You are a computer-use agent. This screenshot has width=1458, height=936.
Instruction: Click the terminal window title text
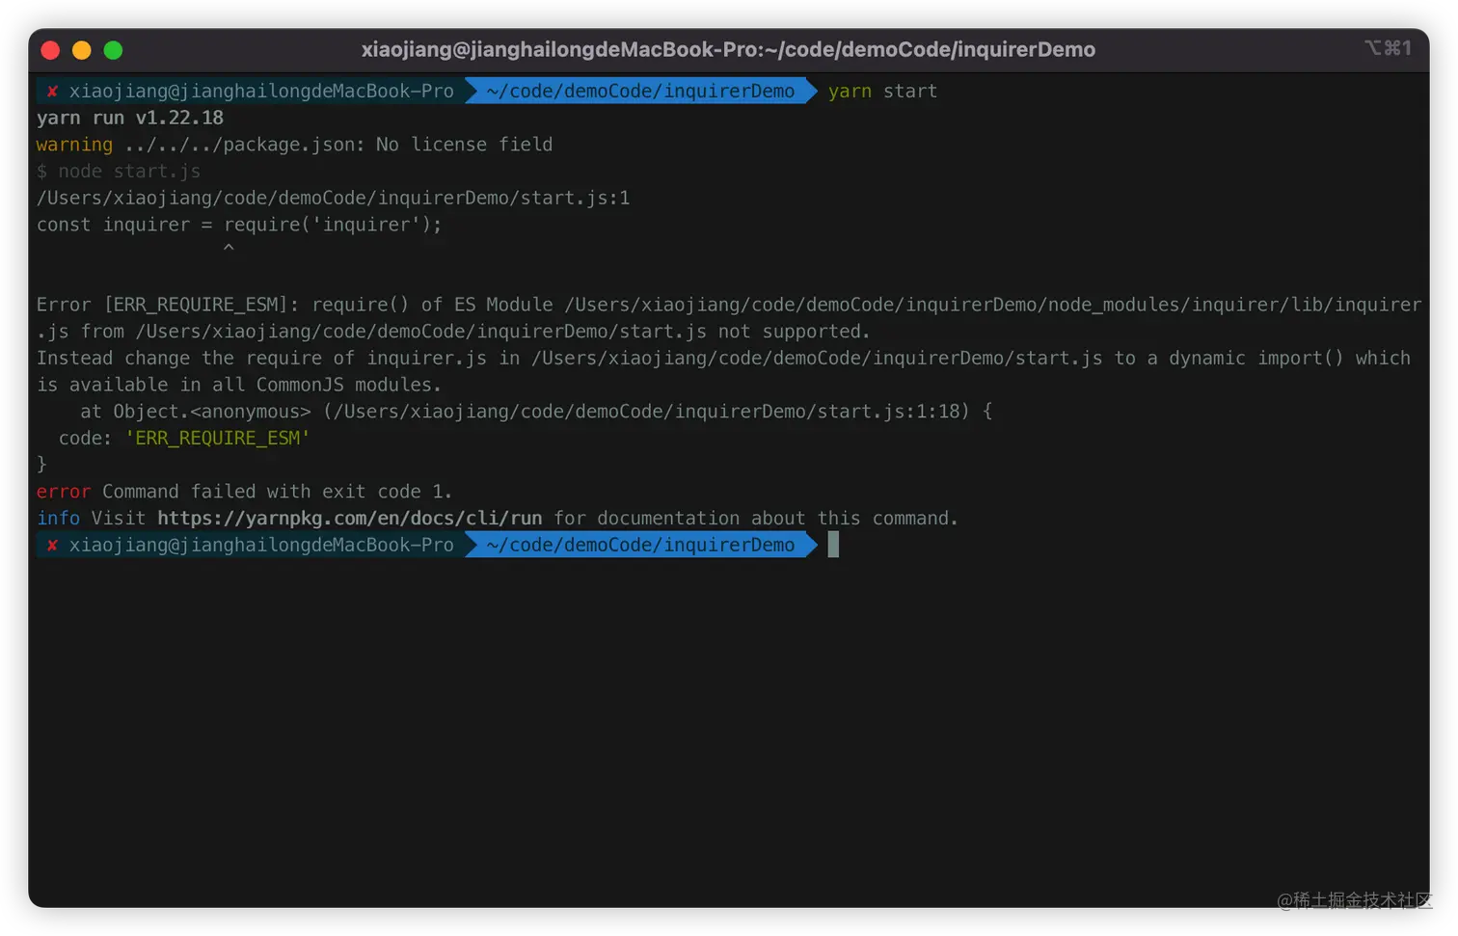tap(728, 49)
